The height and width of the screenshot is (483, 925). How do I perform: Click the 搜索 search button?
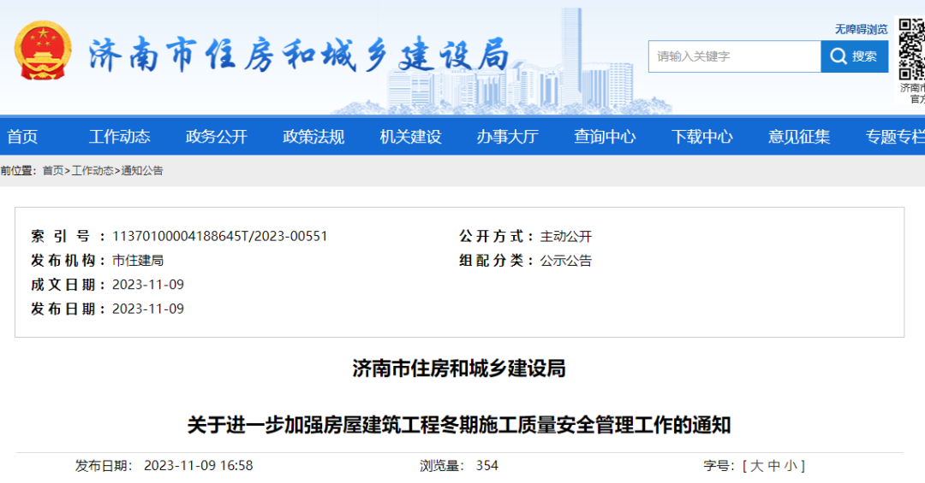(854, 56)
